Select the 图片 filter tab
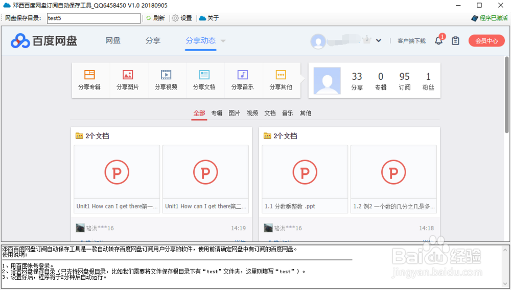Image resolution: width=511 pixels, height=290 pixels. [235, 113]
